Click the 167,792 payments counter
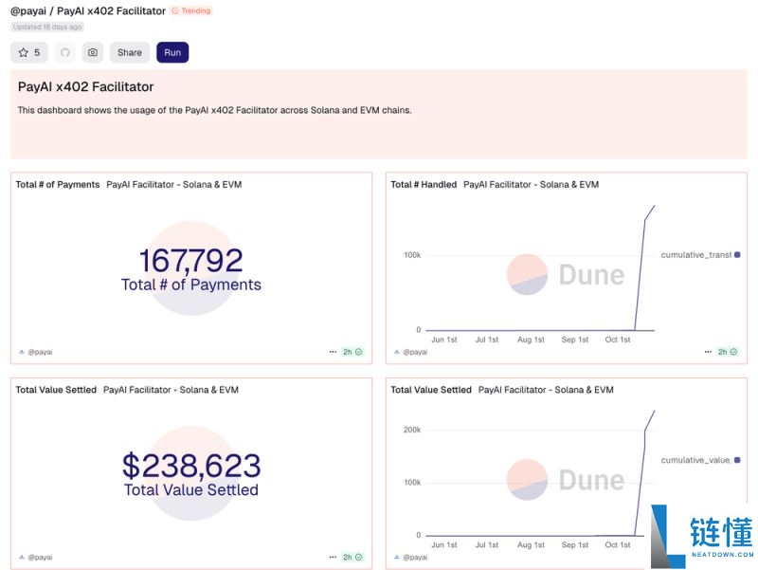Image resolution: width=758 pixels, height=570 pixels. (x=191, y=260)
